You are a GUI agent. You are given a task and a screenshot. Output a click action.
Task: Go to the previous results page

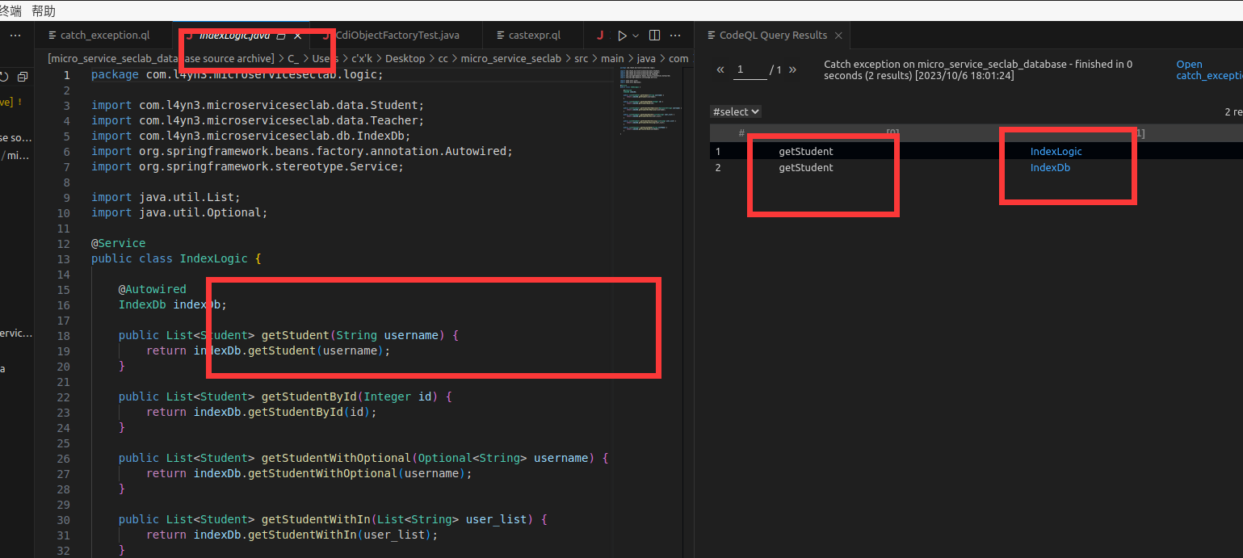[x=720, y=70]
